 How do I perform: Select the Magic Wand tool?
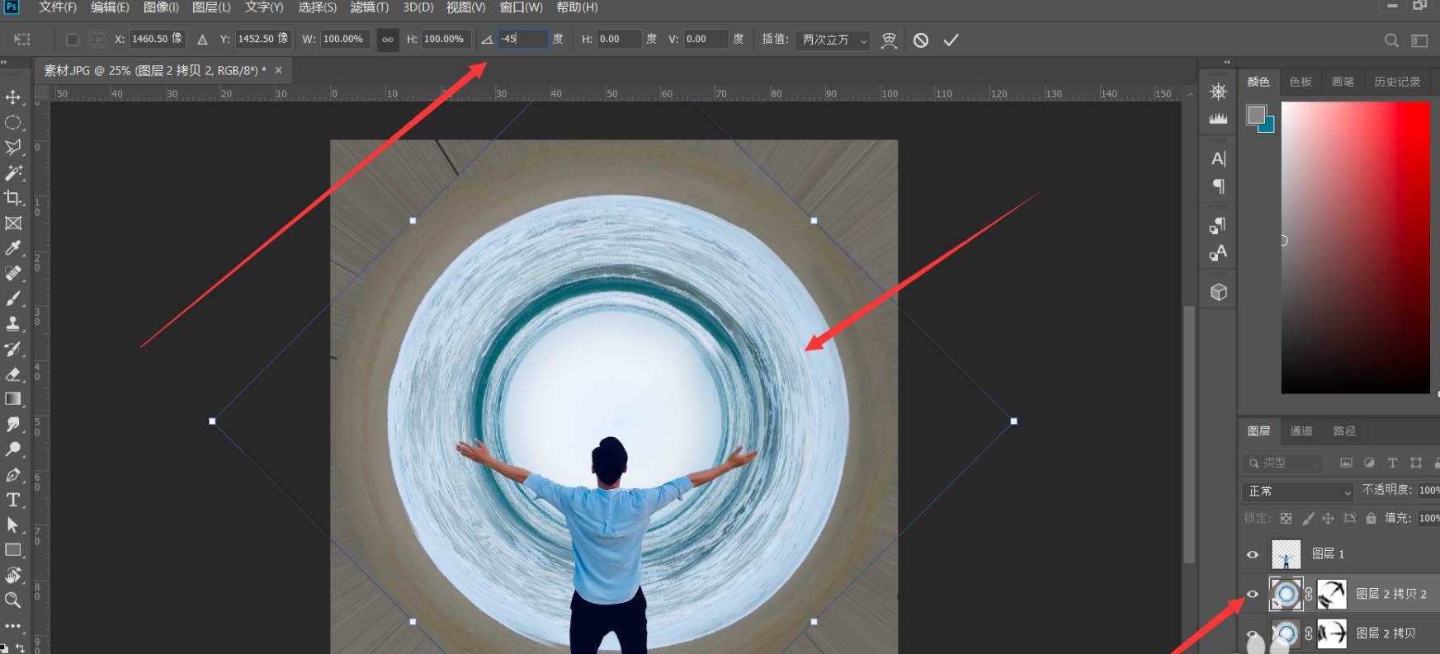click(x=13, y=172)
